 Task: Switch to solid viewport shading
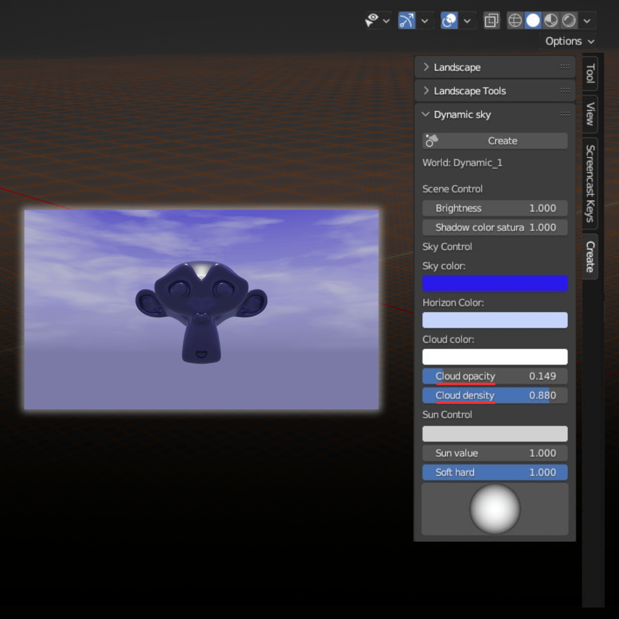(534, 21)
